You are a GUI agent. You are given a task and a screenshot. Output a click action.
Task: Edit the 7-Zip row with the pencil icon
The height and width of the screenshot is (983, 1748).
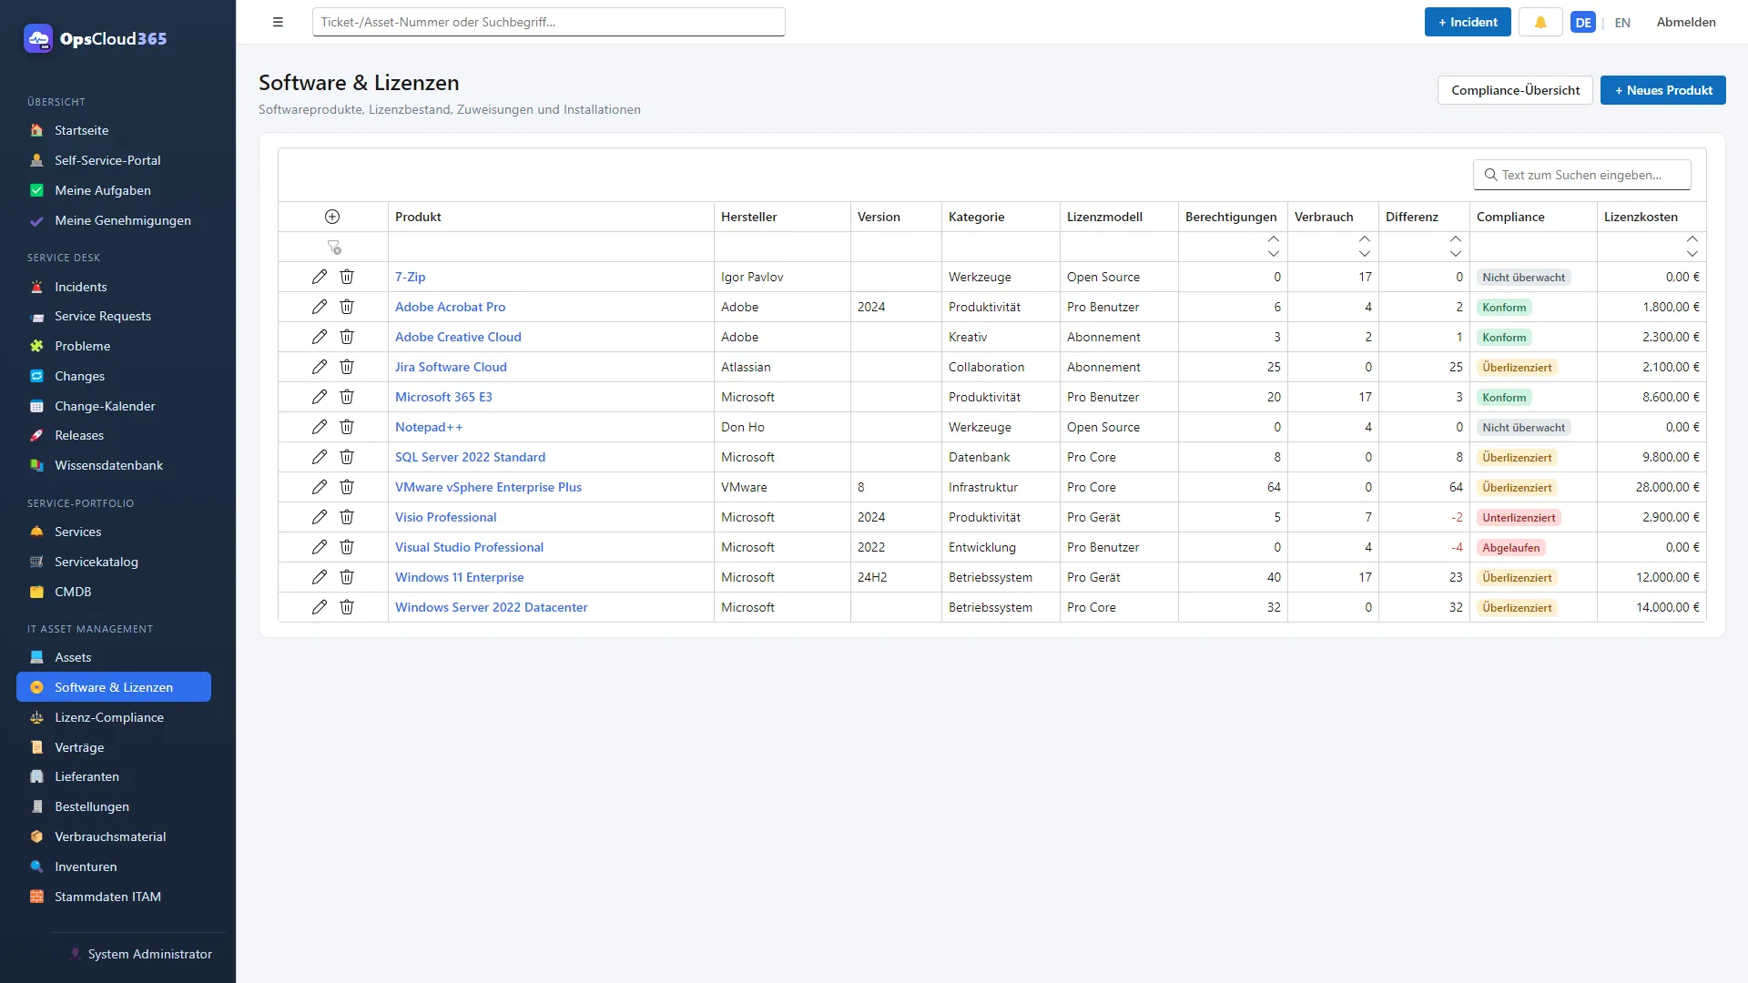(320, 277)
